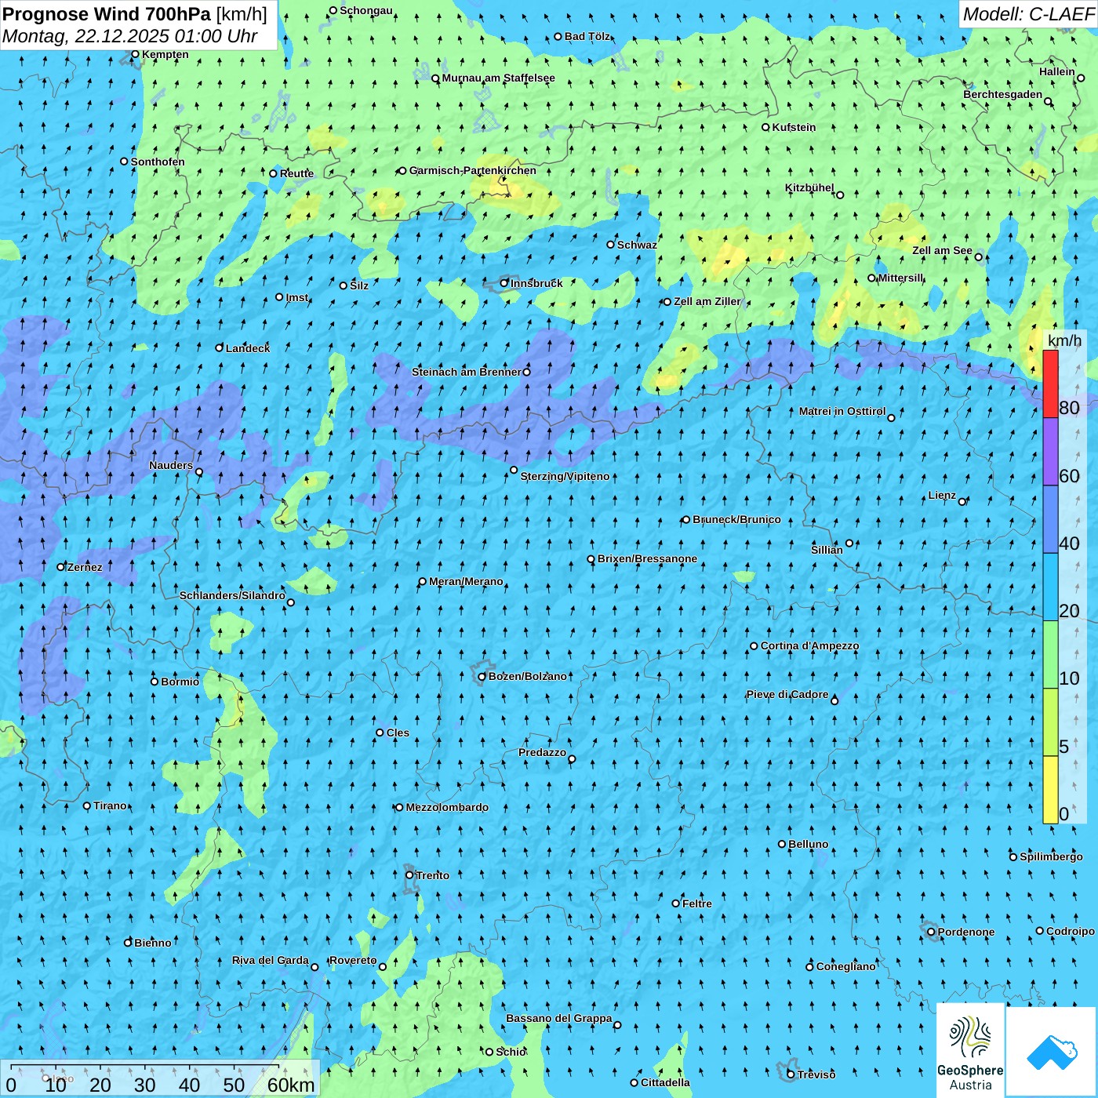Select the Bormio label
The height and width of the screenshot is (1098, 1098).
coord(180,682)
